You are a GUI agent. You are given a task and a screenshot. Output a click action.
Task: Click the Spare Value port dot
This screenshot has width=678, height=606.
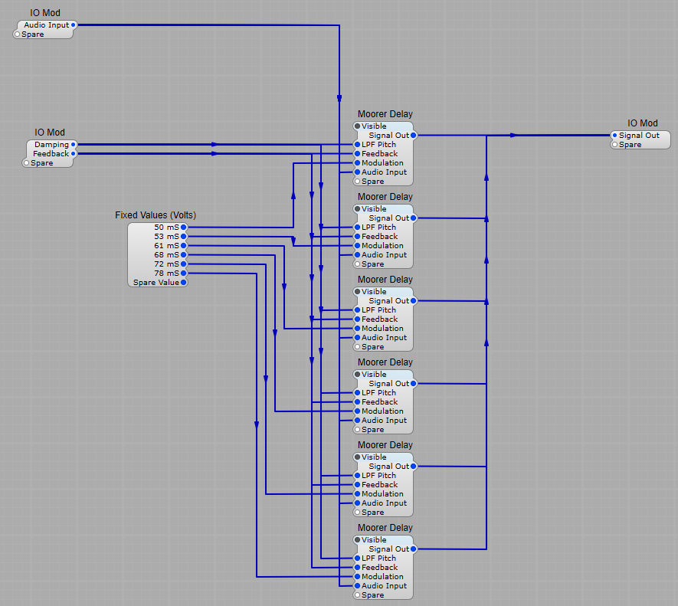pyautogui.click(x=183, y=283)
